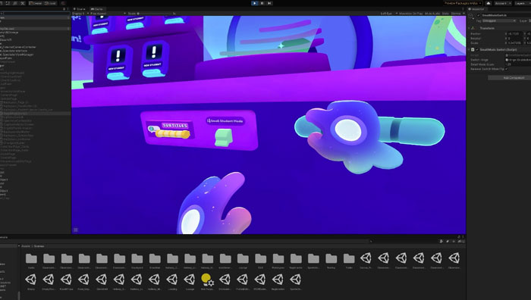Switch to the Game tab
This screenshot has width=531, height=300.
point(97,9)
